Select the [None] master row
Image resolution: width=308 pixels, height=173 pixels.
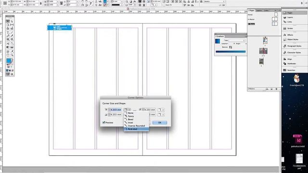[x=263, y=15]
